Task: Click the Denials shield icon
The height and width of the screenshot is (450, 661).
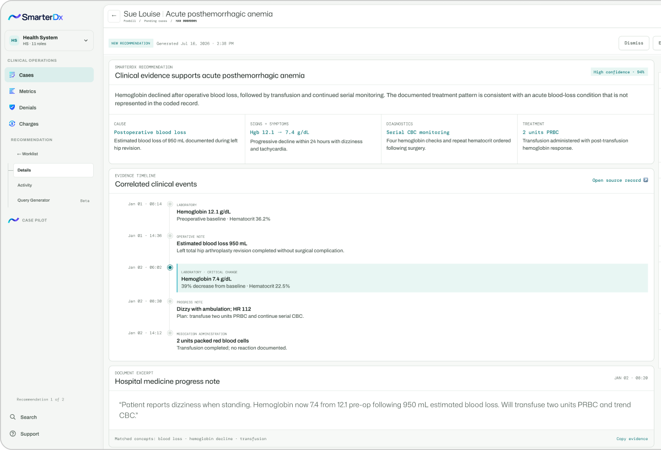Action: pyautogui.click(x=12, y=107)
